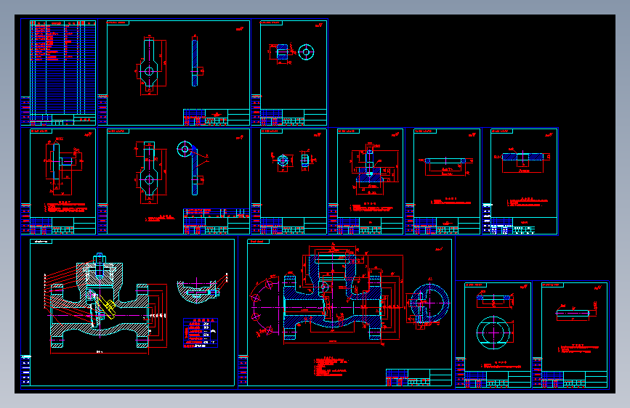Select the large circle view under the ring section
The width and height of the screenshot is (630, 408).
point(493,333)
